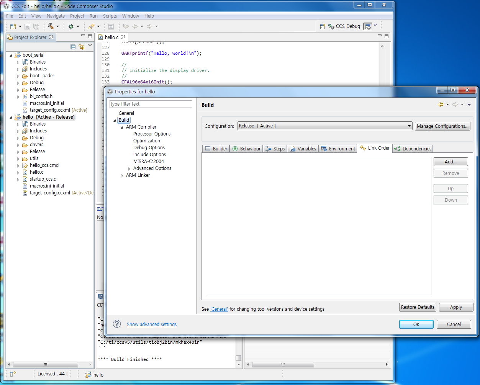This screenshot has height=385, width=480.
Task: Switch to the Behaviour tab
Action: [x=246, y=148]
